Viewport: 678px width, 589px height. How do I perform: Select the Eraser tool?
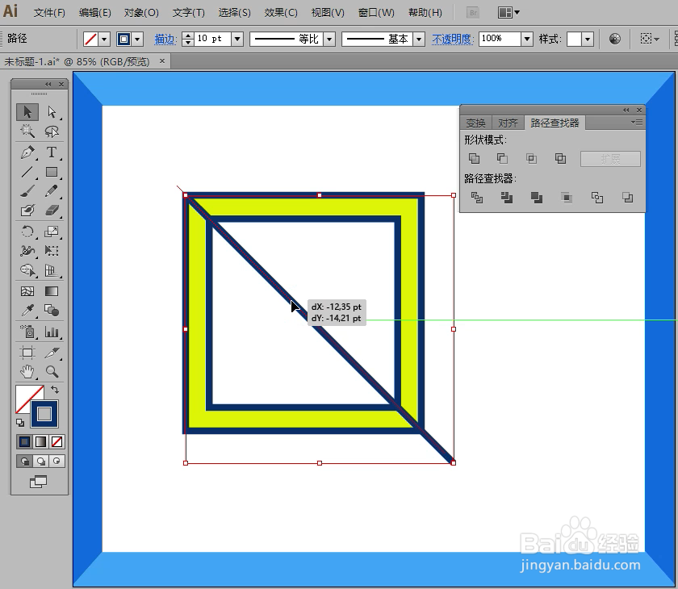click(52, 210)
